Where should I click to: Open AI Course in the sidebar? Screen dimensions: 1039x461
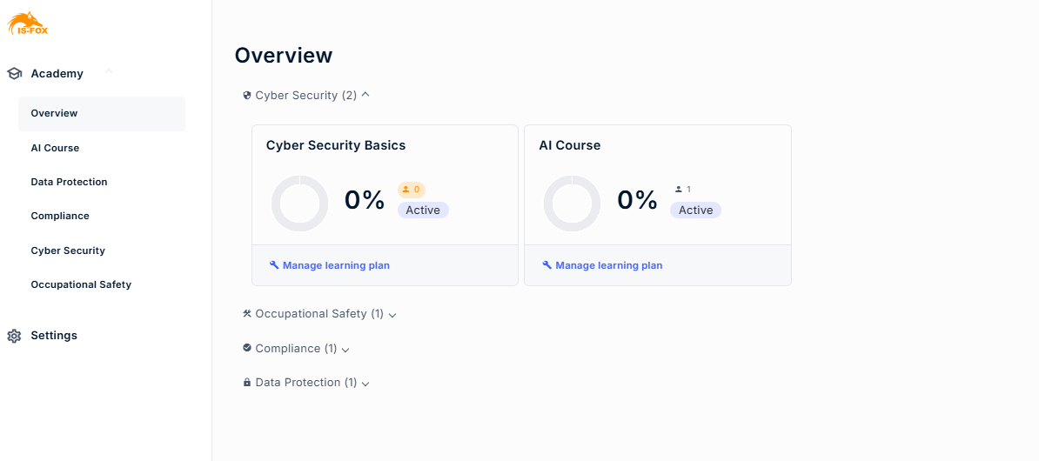tap(55, 148)
